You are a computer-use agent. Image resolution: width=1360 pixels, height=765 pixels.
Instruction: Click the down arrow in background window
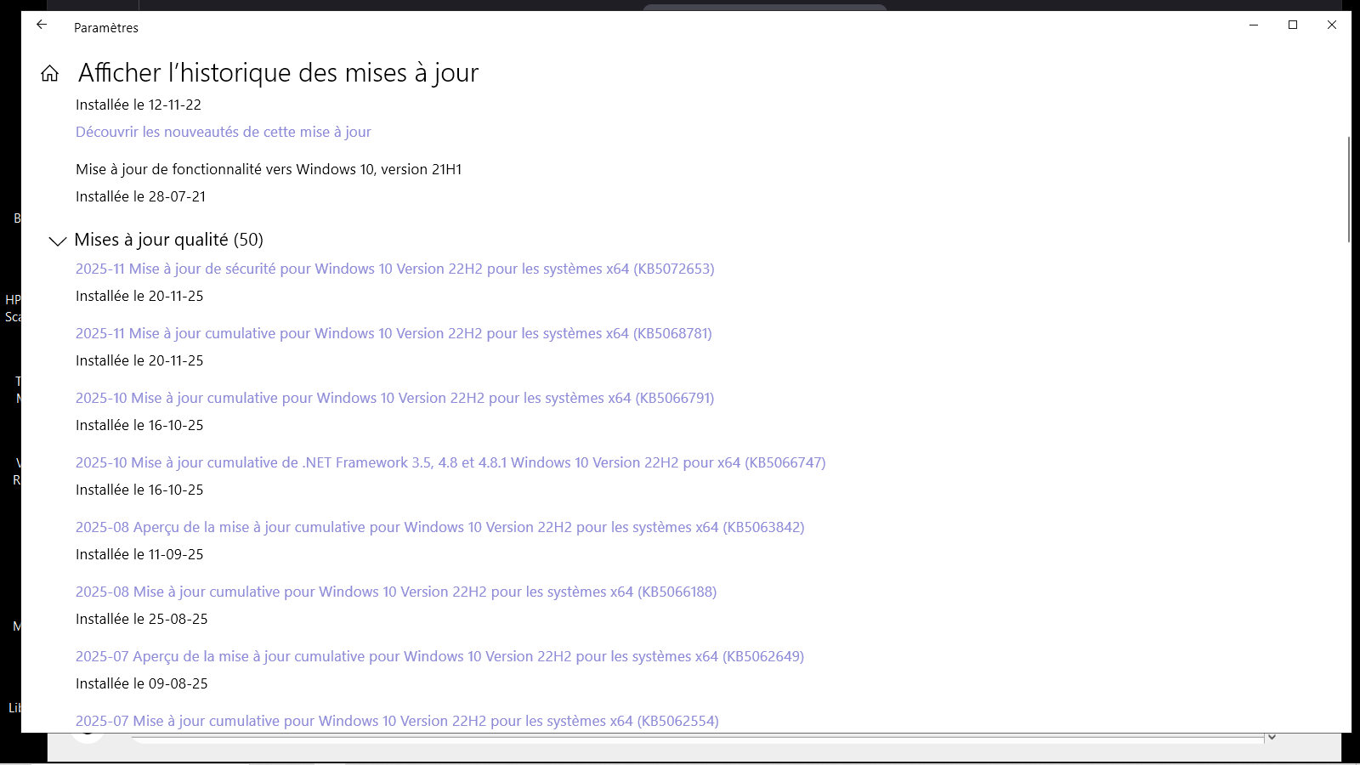pos(1272,737)
